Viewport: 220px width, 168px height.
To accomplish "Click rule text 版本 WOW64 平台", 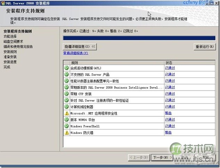I will (83, 120).
